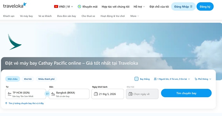Go to Hoạt động & Vui chơi

pyautogui.click(x=113, y=16)
